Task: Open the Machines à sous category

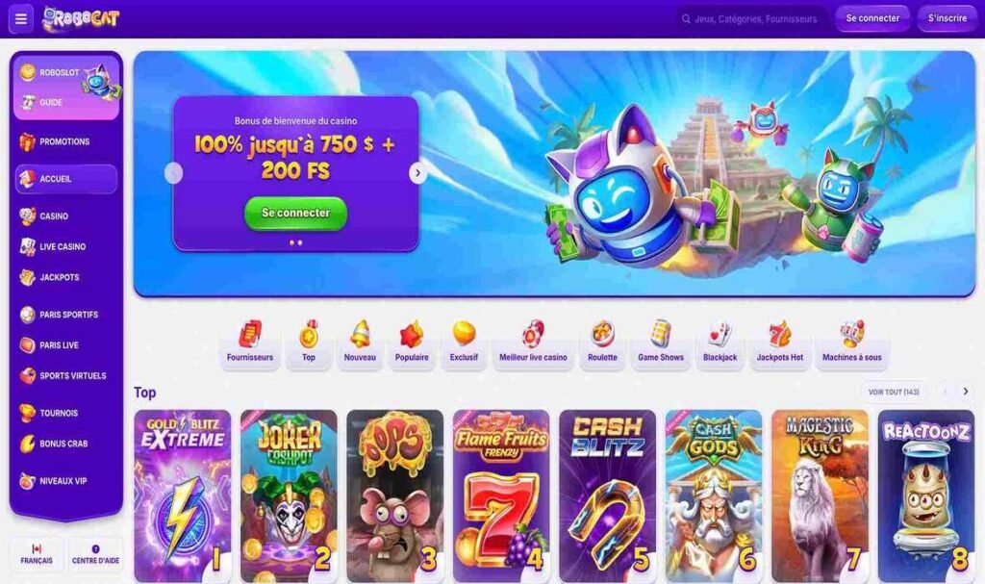Action: 852,343
